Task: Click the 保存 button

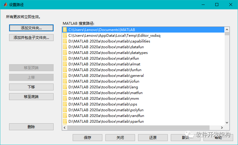Action: click(x=88, y=137)
